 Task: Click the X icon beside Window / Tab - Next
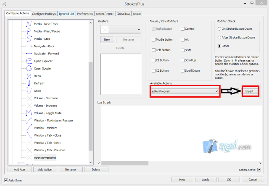29,143
